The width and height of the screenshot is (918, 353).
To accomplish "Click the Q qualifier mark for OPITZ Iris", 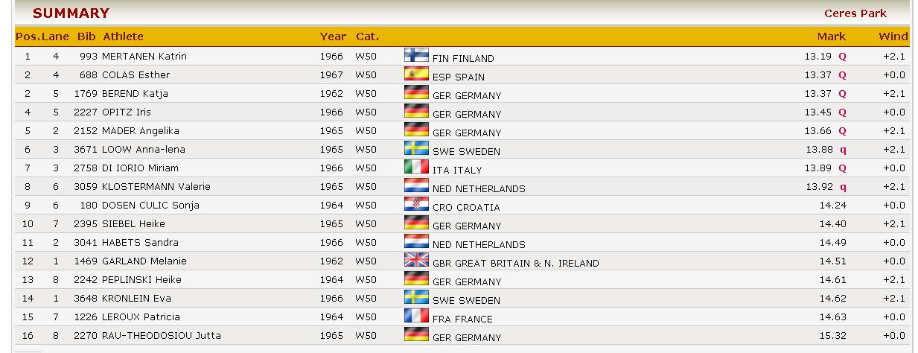I will point(842,112).
